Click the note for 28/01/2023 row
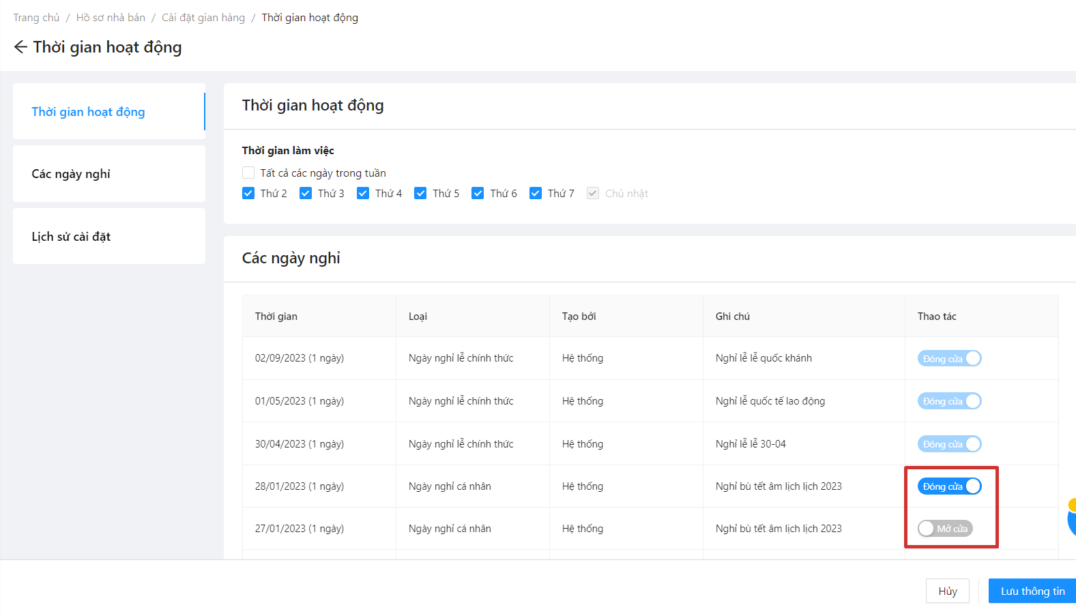Image resolution: width=1076 pixels, height=616 pixels. (779, 486)
